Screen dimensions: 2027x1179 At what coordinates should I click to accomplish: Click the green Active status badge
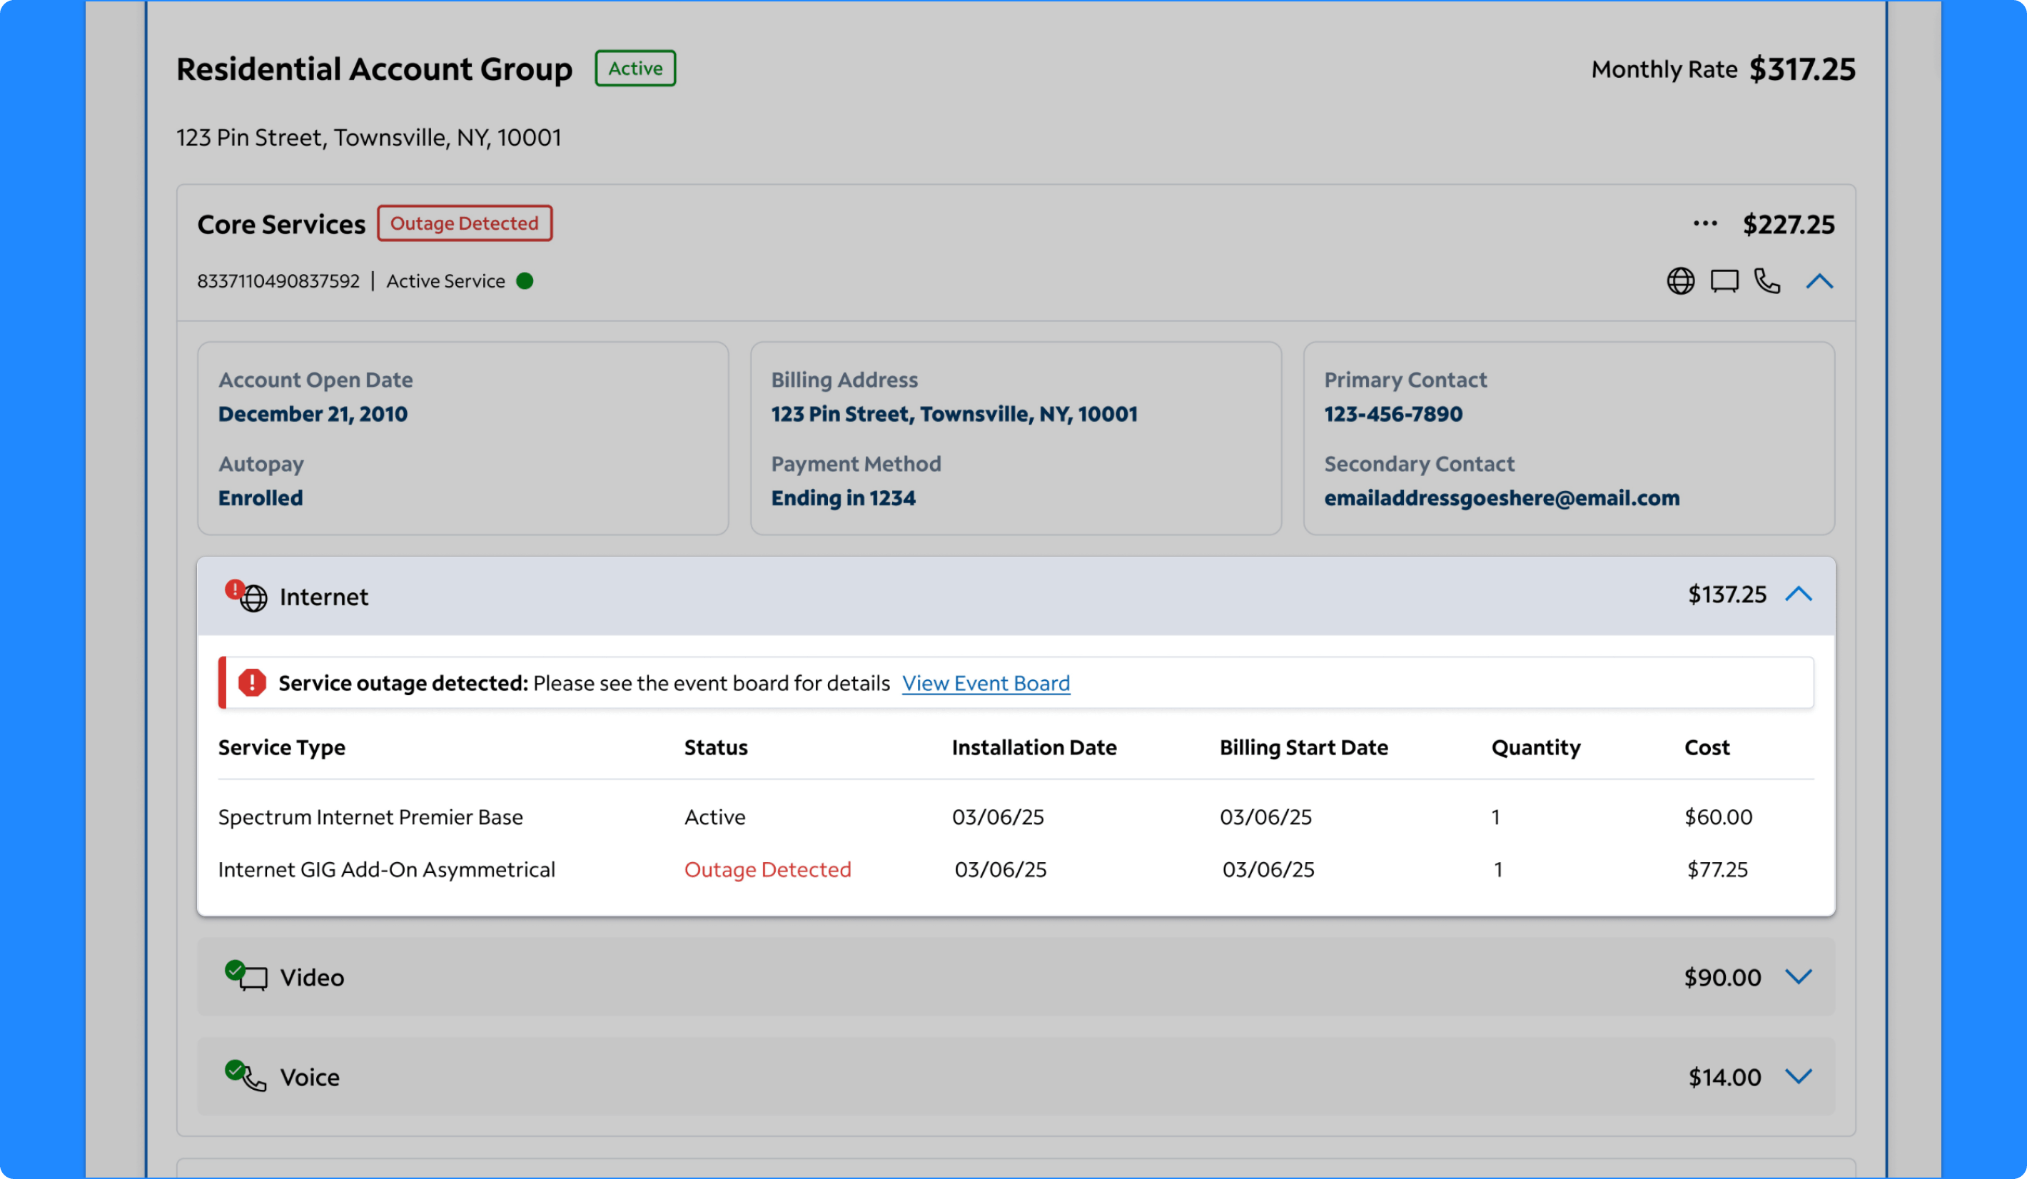(x=635, y=69)
